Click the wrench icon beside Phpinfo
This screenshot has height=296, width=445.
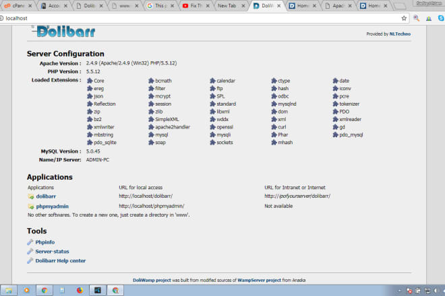pyautogui.click(x=30, y=242)
